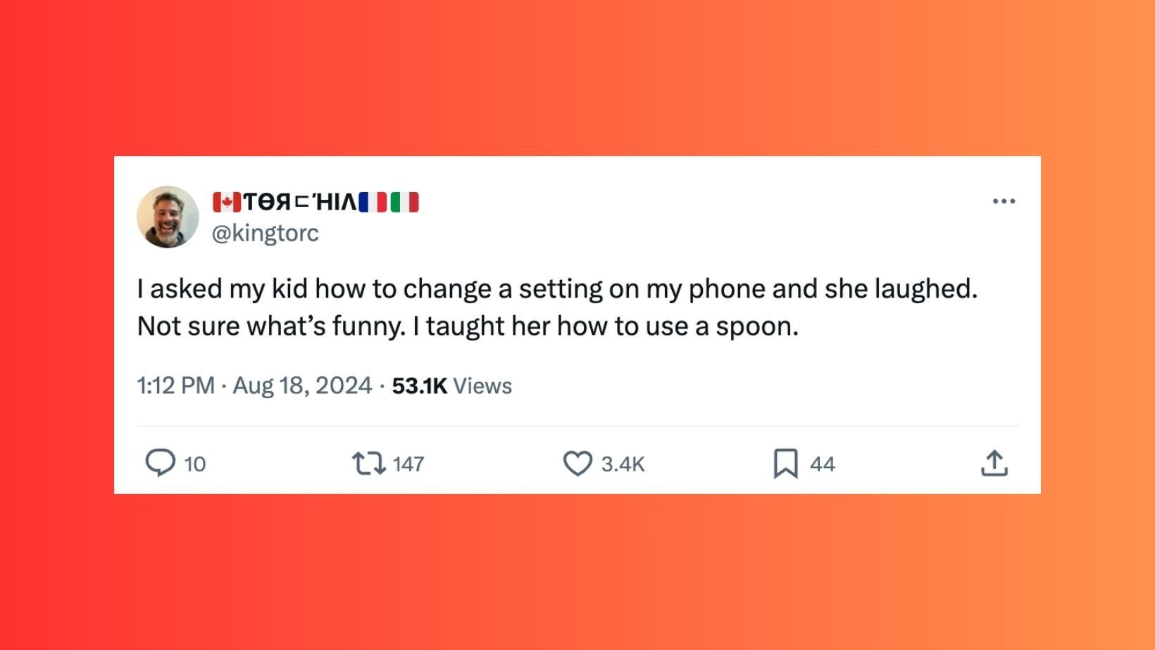Open the share upload arrow icon
The height and width of the screenshot is (650, 1155).
994,464
